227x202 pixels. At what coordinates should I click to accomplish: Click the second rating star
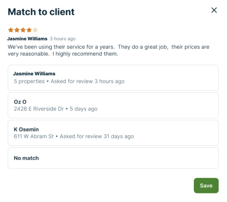pyautogui.click(x=17, y=30)
